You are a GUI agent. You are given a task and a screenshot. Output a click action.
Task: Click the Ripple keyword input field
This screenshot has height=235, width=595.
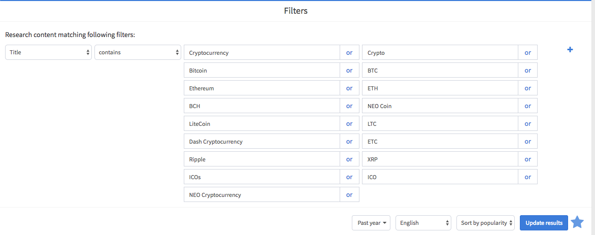262,159
